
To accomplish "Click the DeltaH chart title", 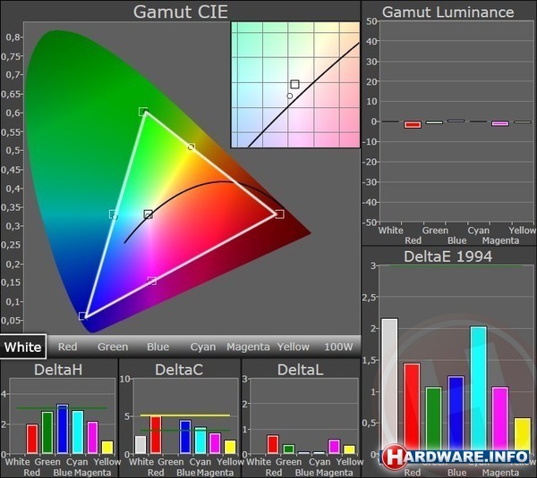I will point(58,370).
